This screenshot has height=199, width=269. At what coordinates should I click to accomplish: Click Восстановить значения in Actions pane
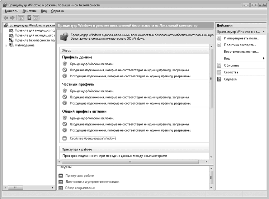point(240,52)
